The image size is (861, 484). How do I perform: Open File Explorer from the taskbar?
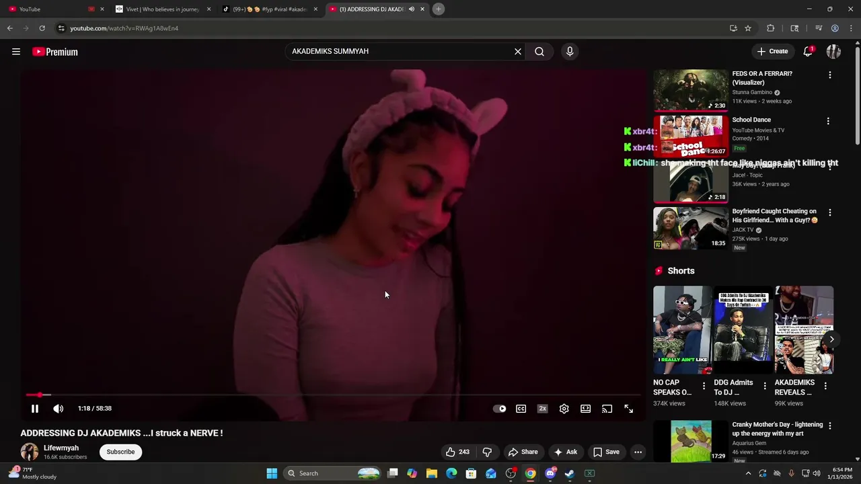point(432,473)
